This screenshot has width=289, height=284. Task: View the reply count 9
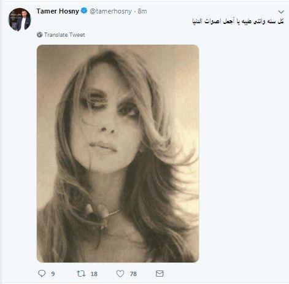pos(53,274)
